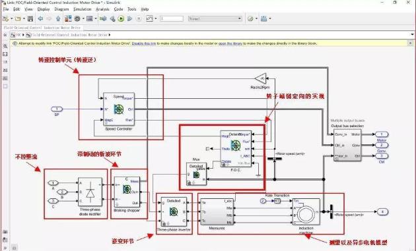Open the Diagram menu
This screenshot has width=416, height=251.
pyautogui.click(x=62, y=9)
